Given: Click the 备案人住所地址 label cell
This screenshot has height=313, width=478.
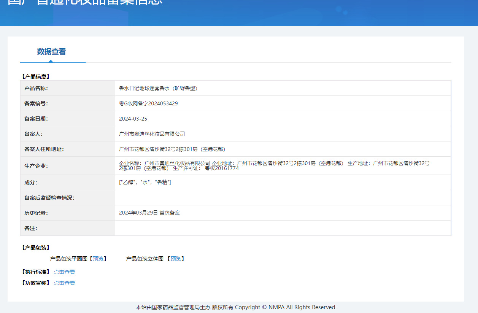Looking at the screenshot, I should 68,149.
